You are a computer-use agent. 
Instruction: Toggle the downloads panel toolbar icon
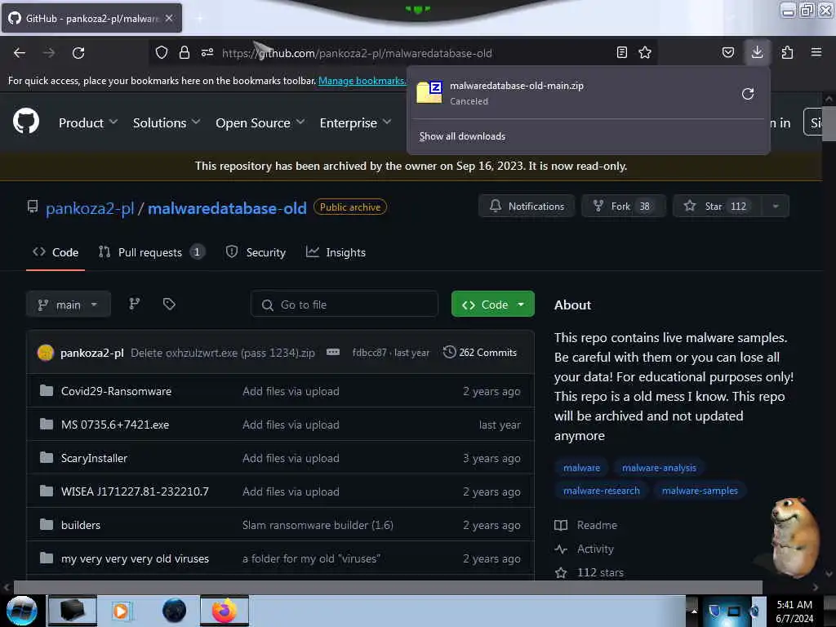pos(757,52)
